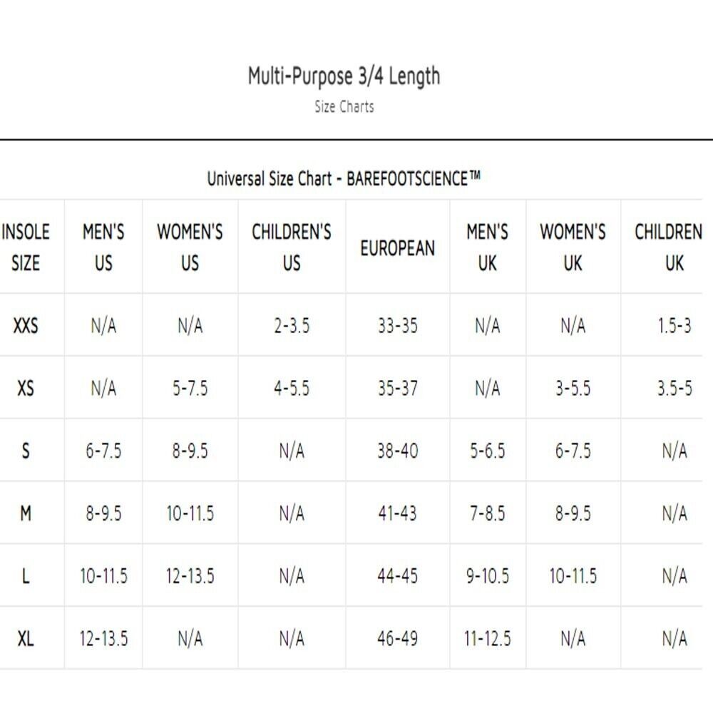Select the European 46-49 cell
Image resolution: width=713 pixels, height=713 pixels.
(x=397, y=639)
